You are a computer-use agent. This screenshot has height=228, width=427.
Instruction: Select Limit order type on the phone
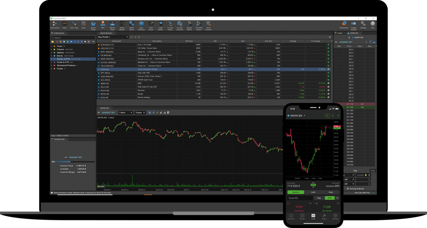point(313,192)
